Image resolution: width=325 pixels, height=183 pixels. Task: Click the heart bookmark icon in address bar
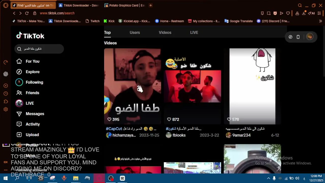[x=288, y=13]
